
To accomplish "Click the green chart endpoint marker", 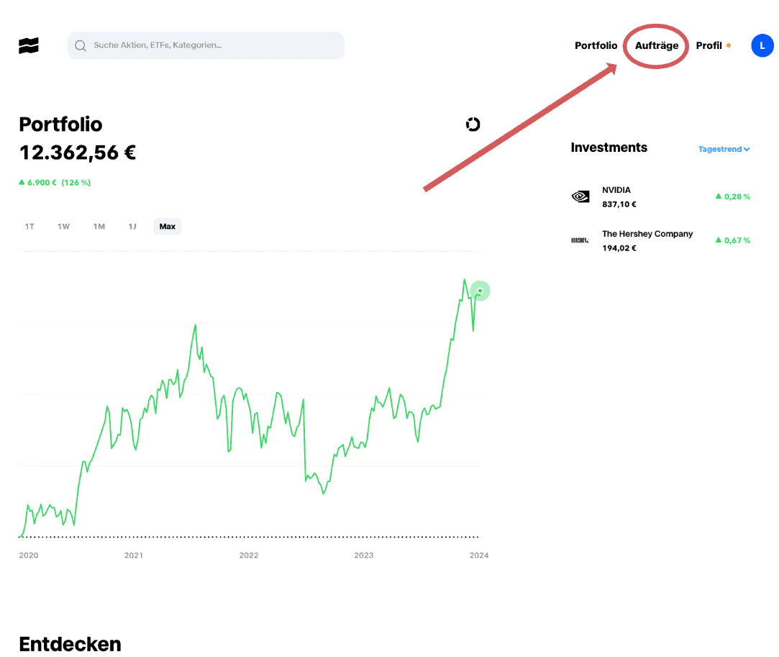I will (x=480, y=291).
